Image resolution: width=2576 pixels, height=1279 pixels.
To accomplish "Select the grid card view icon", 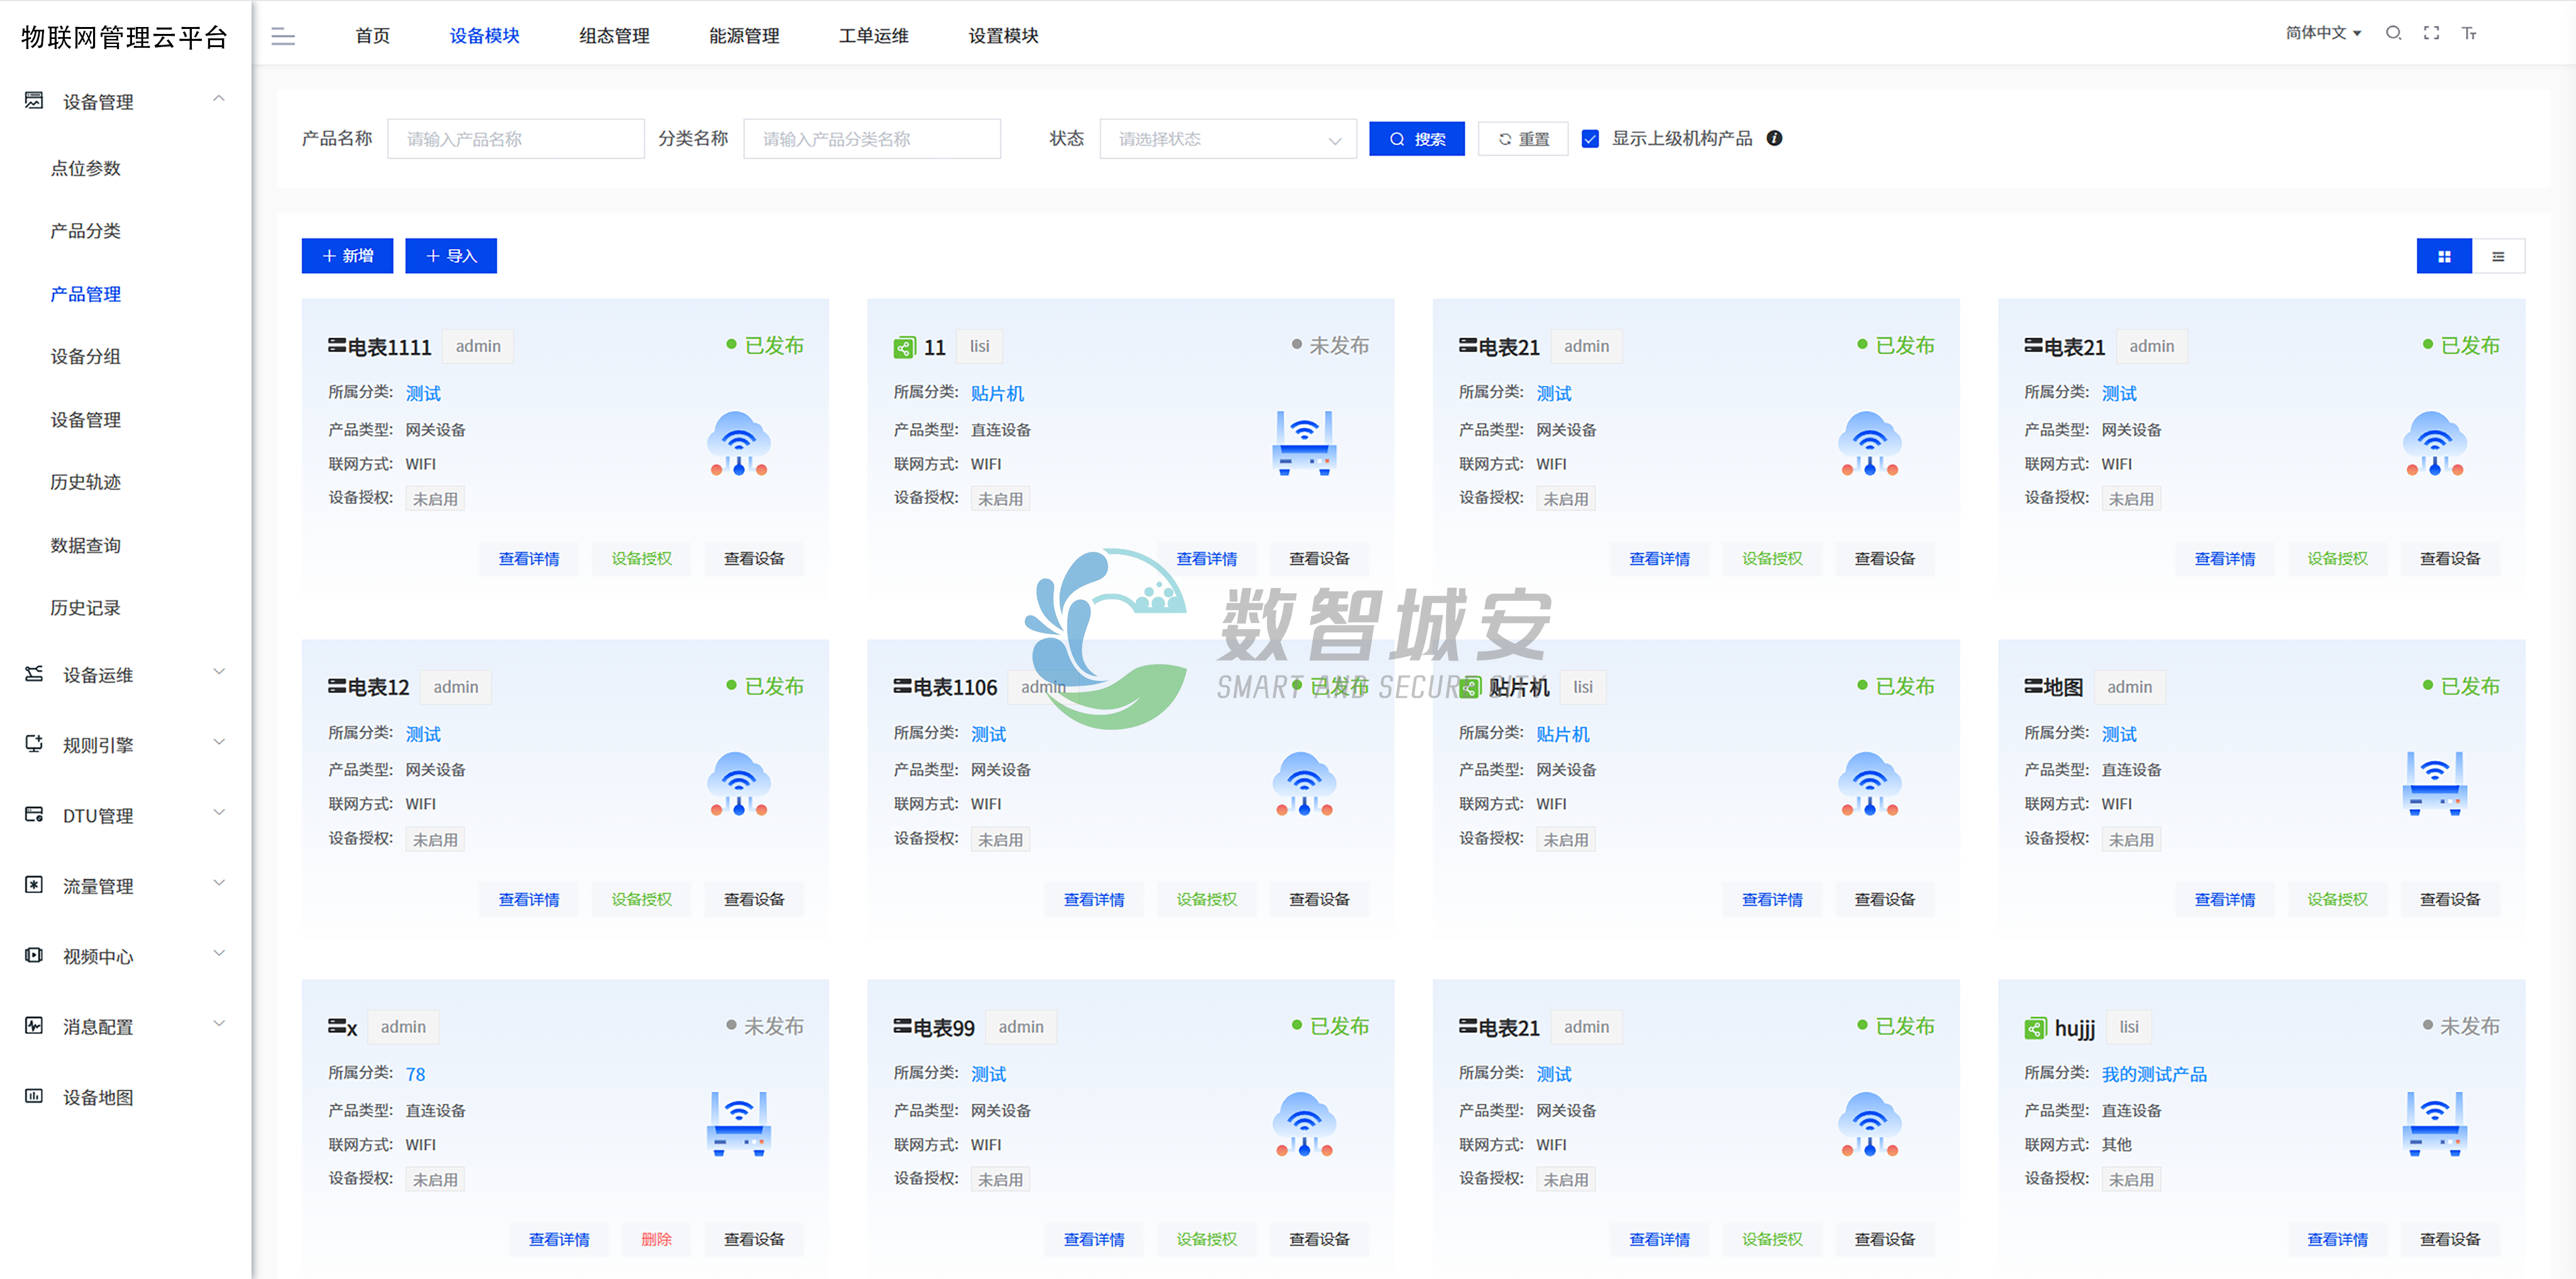I will 2444,257.
